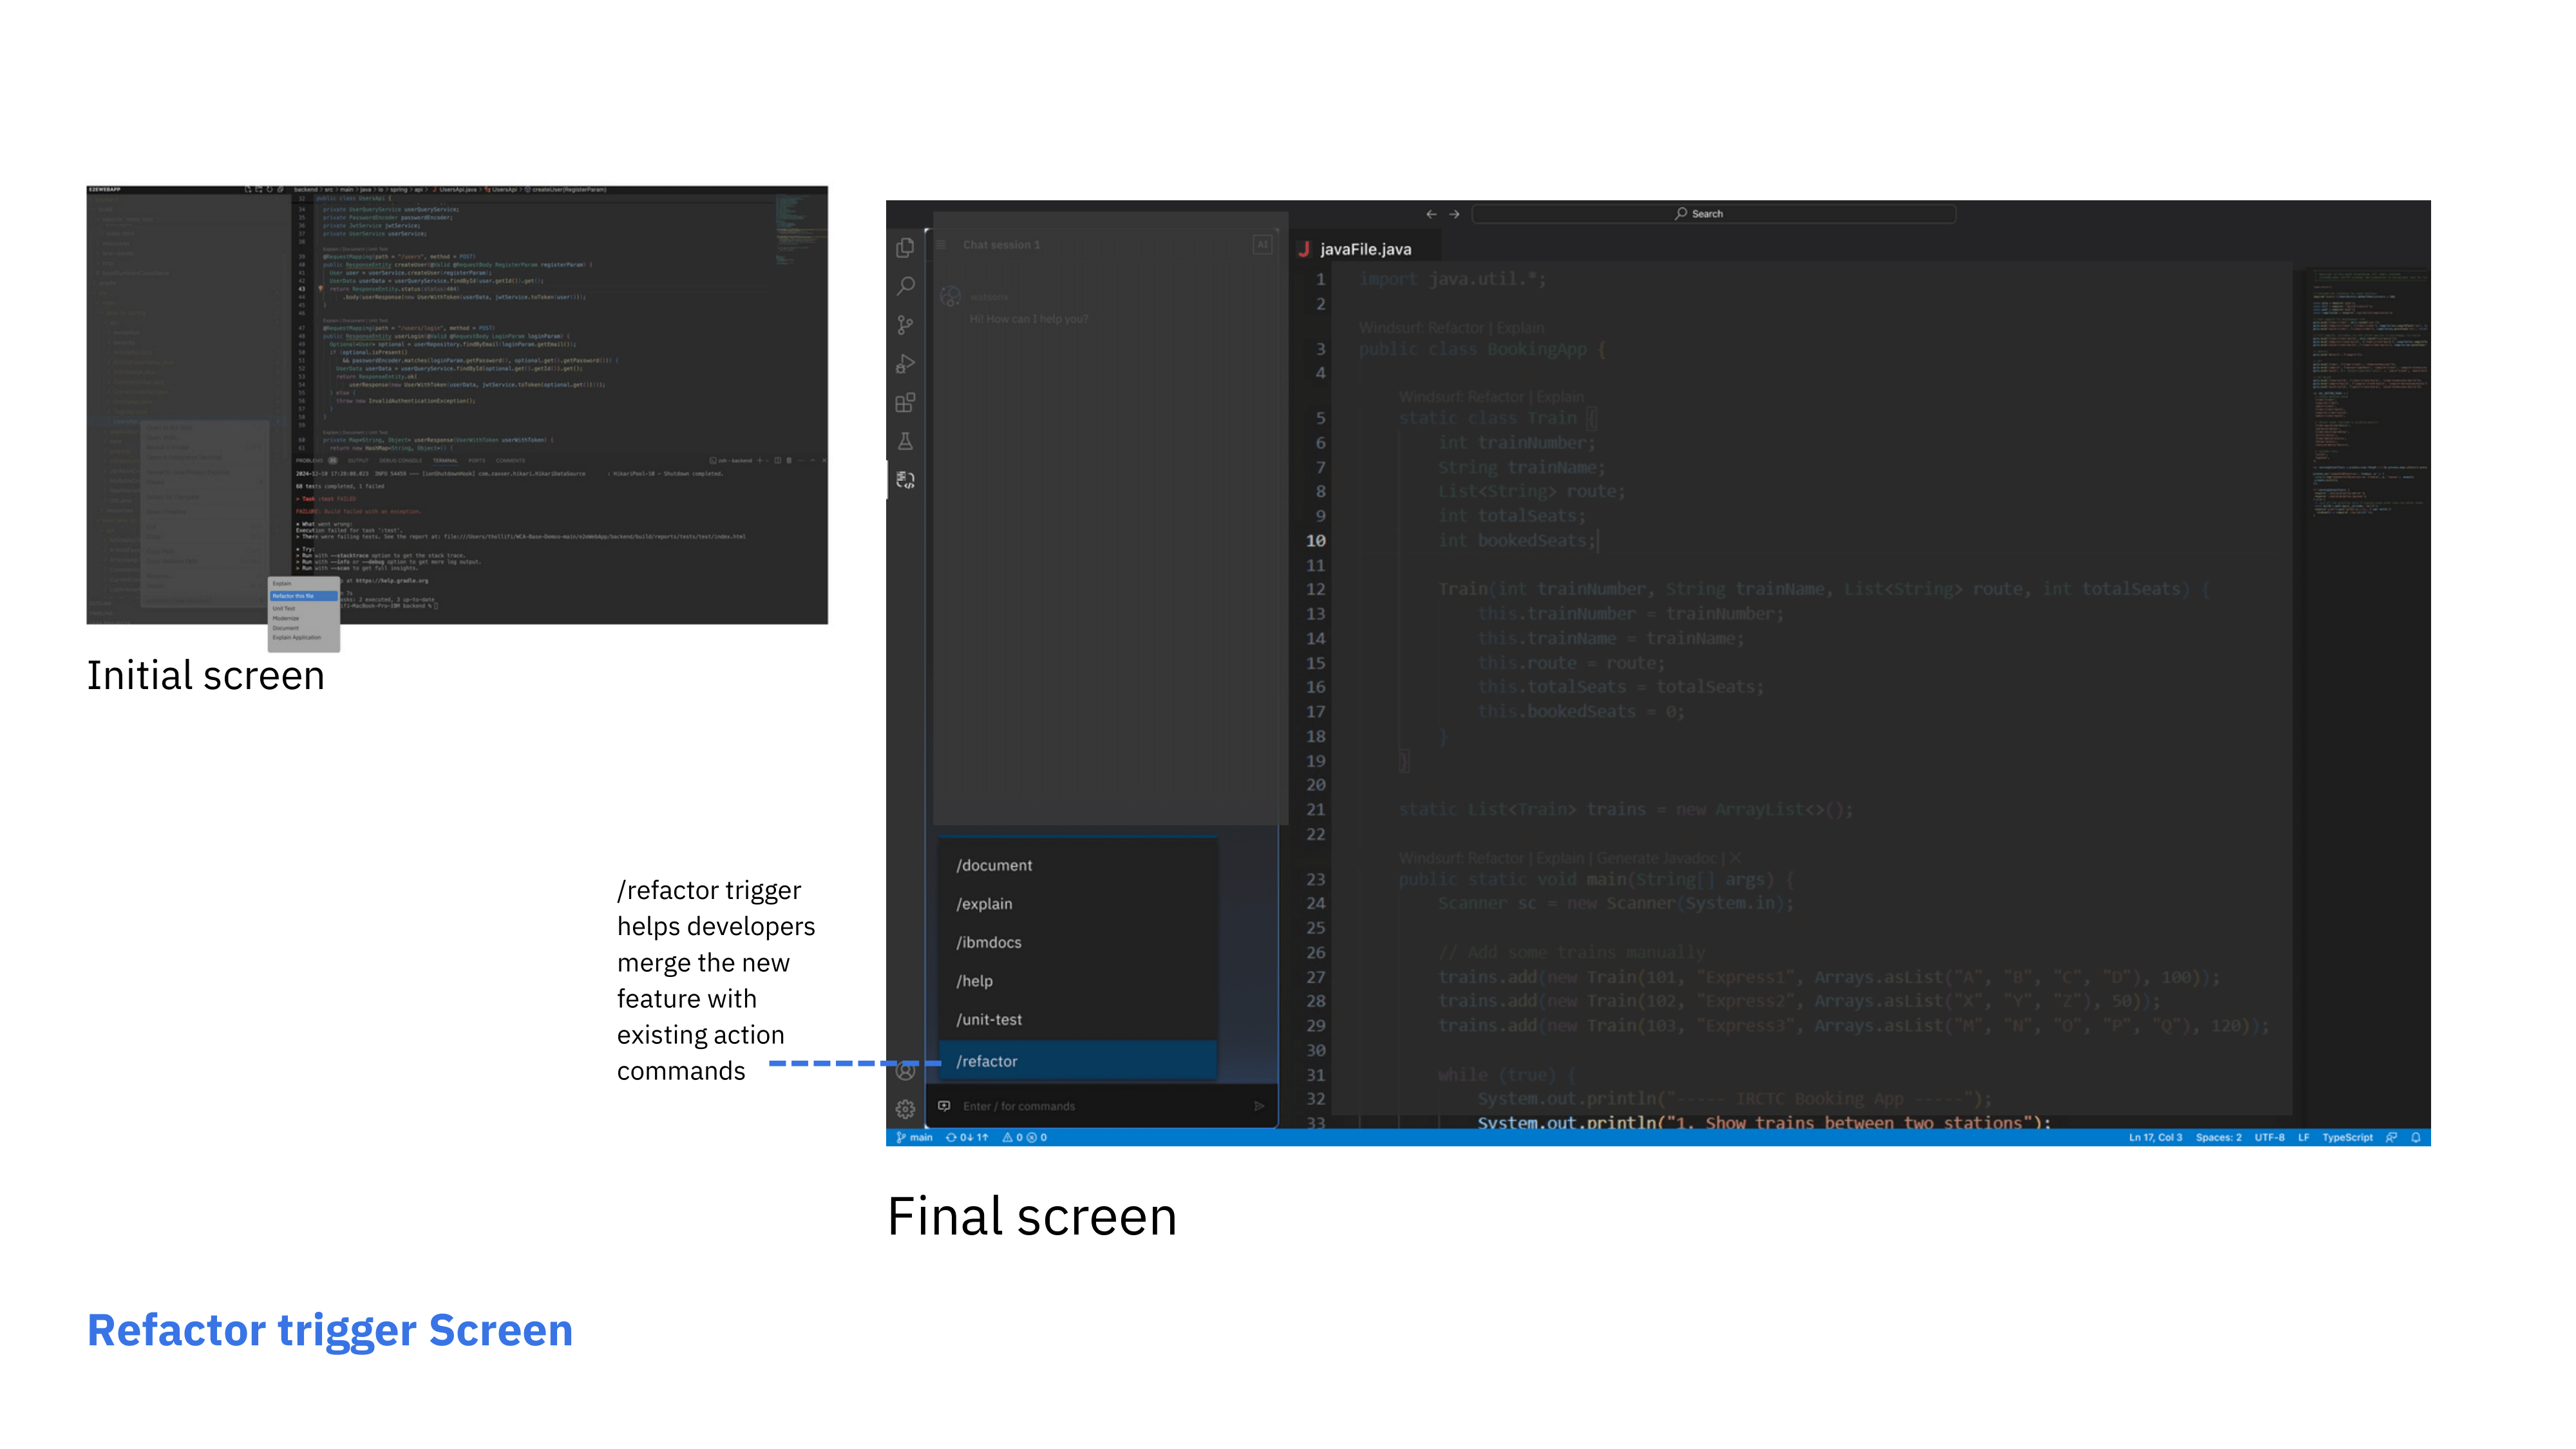
Task: Click the title bar Search box
Action: 1714,214
